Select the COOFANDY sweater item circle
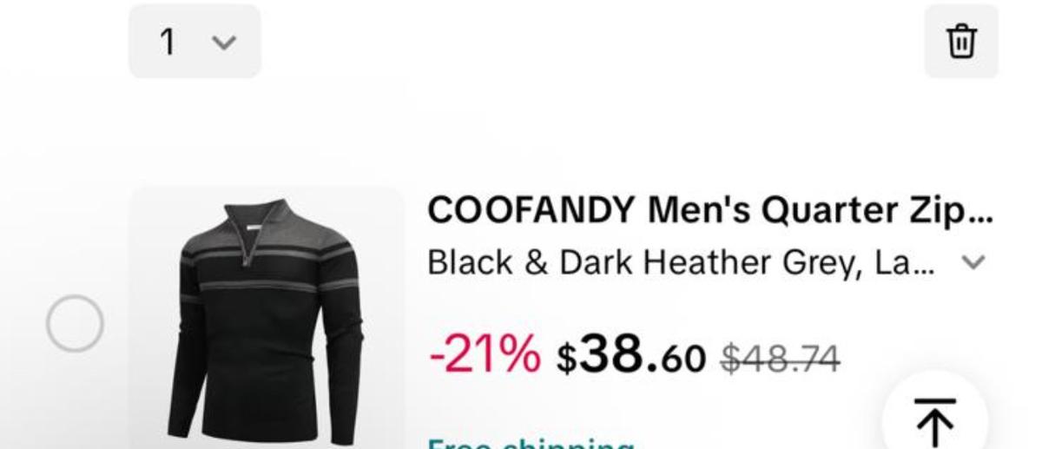Viewport: 1042px width, 449px height. pyautogui.click(x=75, y=323)
